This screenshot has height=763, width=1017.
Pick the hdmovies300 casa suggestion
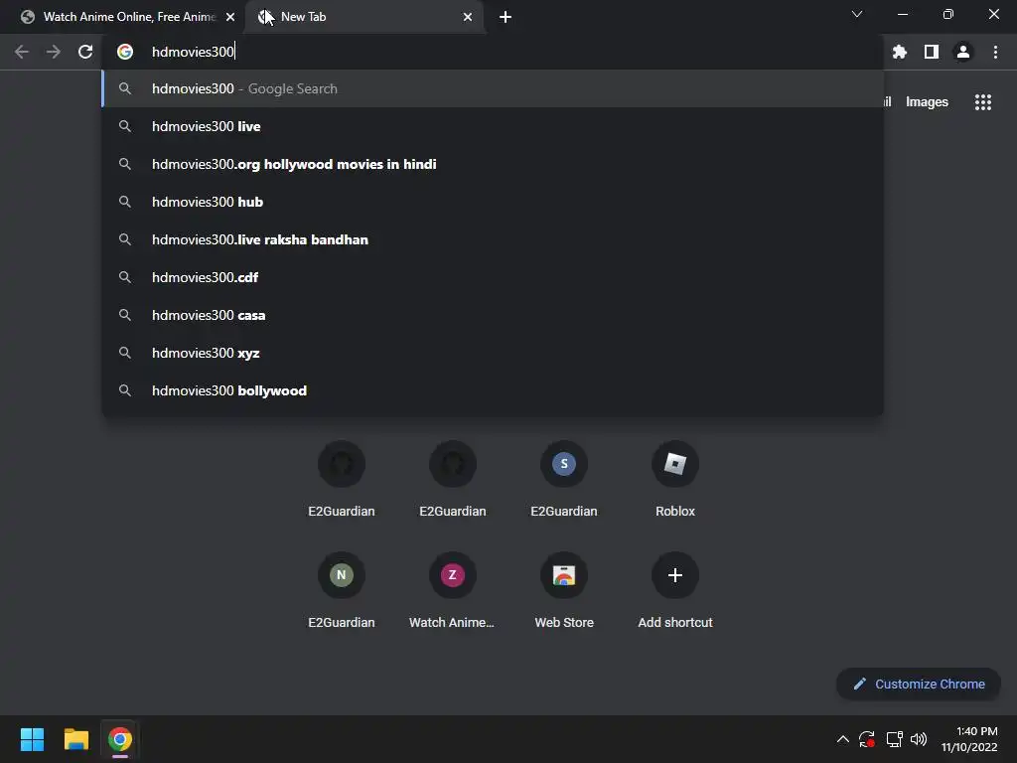493,315
